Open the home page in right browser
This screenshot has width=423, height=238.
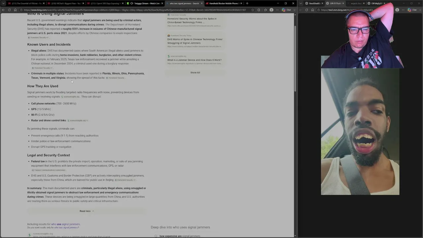(x=313, y=10)
